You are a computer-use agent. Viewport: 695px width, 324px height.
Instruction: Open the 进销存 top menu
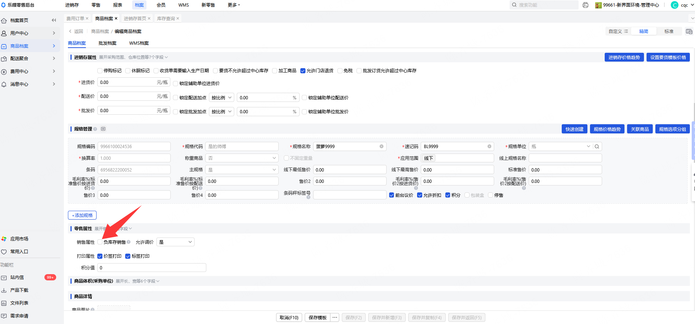coord(72,5)
